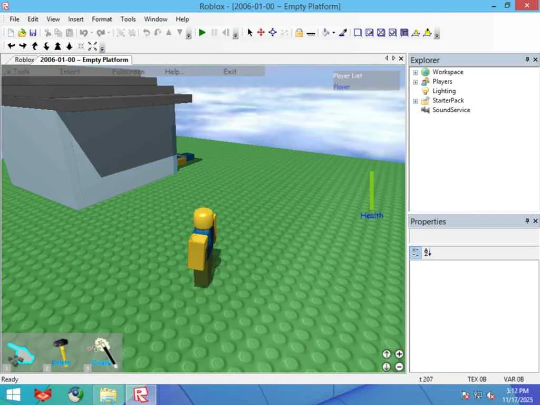Image resolution: width=540 pixels, height=405 pixels.
Task: Click the yellow triangle tool at toolbar end
Action: coord(427,33)
